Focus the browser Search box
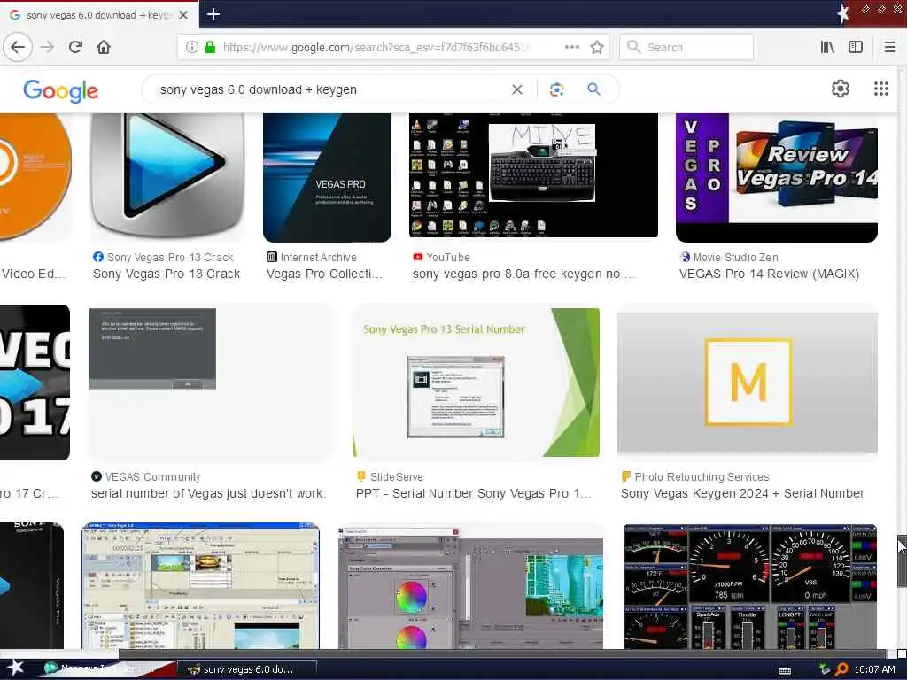Screen dimensions: 907x680 [x=686, y=47]
